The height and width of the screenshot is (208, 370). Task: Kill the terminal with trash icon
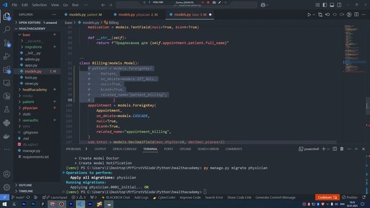click(342, 149)
